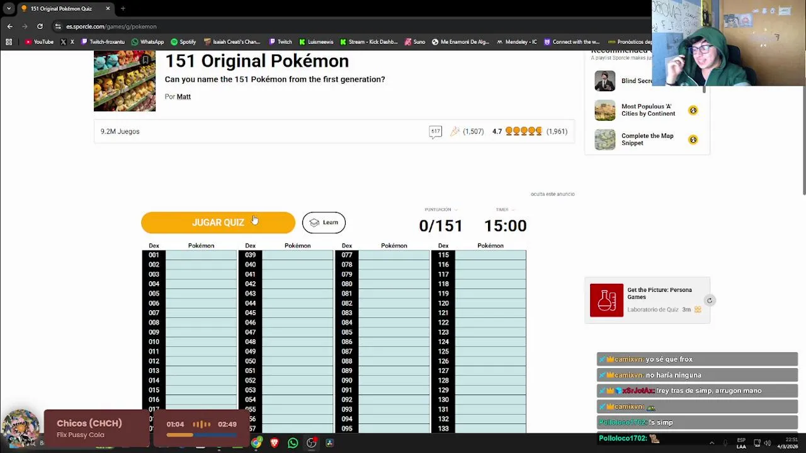Select the 151 Original Pokémon Quiz tab
This screenshot has height=453, width=806.
[x=65, y=8]
